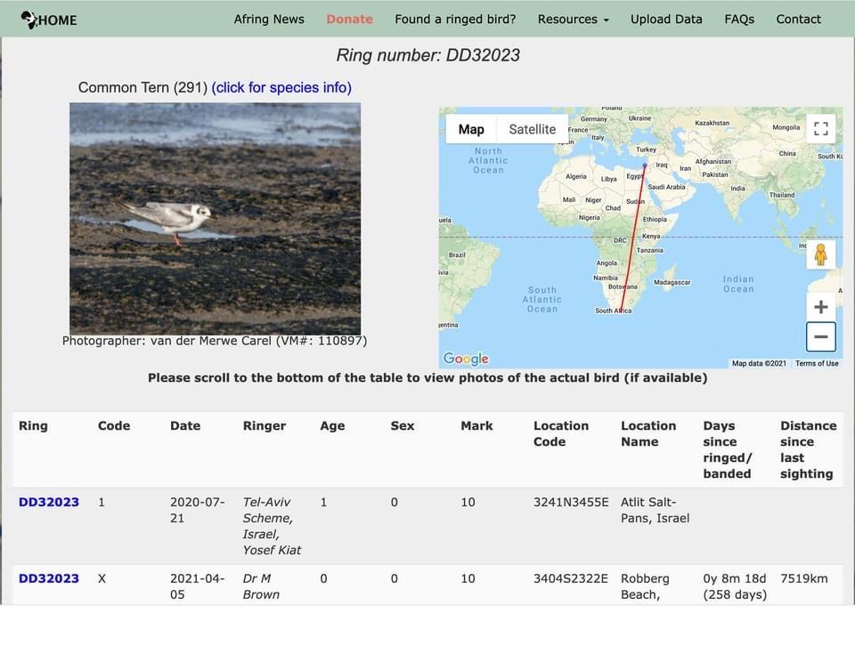
Task: Toggle the map fullscreen view
Action: click(x=820, y=128)
